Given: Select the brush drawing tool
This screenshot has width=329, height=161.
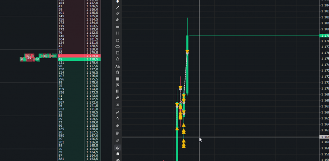Looking at the screenshot, I should tap(117, 20).
